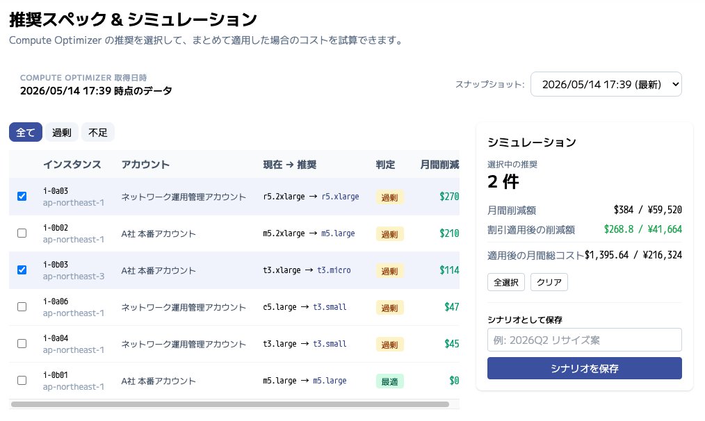
Task: Click the $47 savings value
Action: click(x=452, y=307)
